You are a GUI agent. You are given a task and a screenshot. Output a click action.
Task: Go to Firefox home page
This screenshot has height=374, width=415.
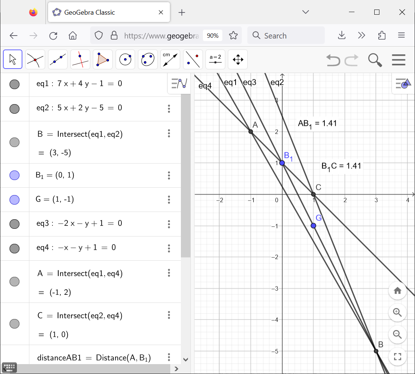(x=73, y=36)
